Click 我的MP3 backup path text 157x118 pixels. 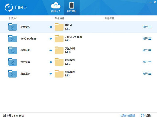click(70, 49)
